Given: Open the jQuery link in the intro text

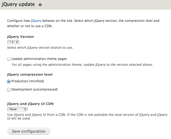Looking at the screenshot, I should click(x=36, y=21).
